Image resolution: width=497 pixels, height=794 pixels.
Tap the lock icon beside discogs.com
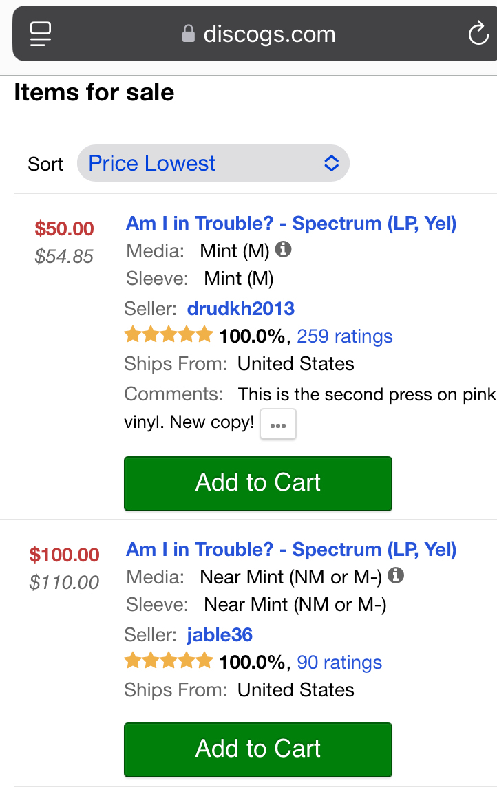tap(188, 34)
